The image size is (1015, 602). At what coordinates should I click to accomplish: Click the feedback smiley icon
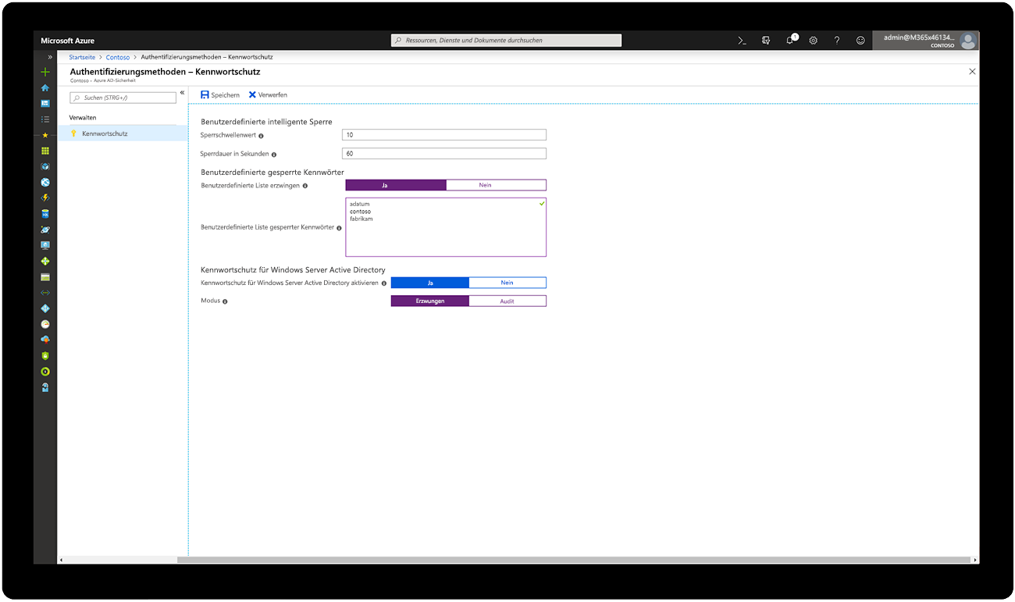point(860,41)
